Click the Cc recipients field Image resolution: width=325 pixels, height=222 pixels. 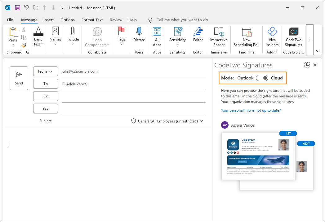(133, 96)
